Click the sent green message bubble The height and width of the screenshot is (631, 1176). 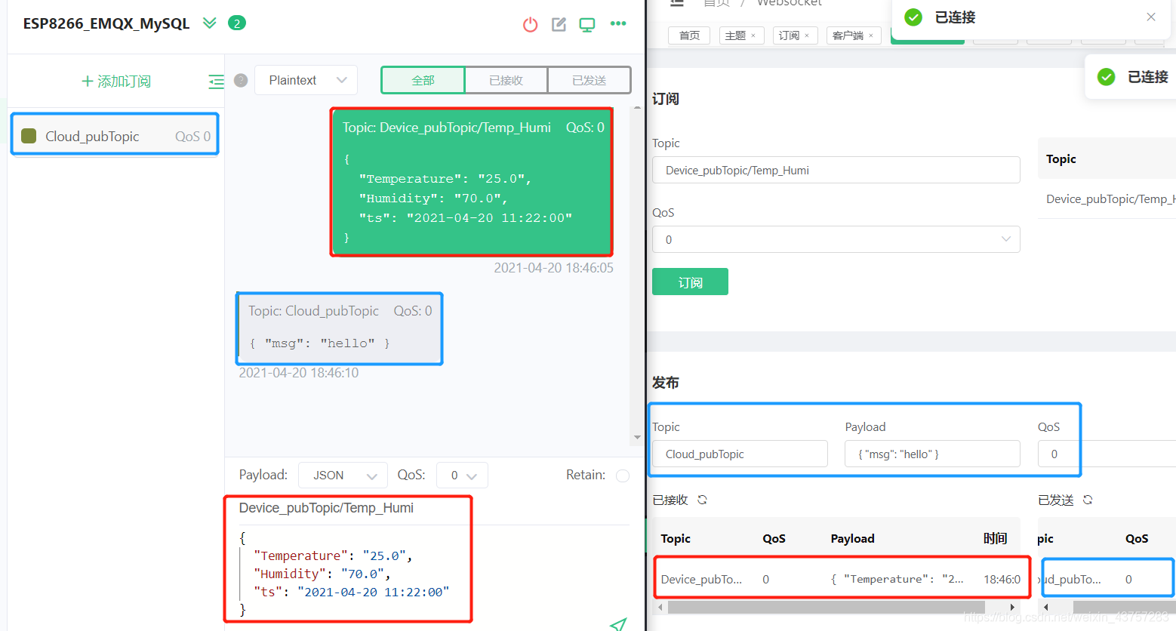471,181
